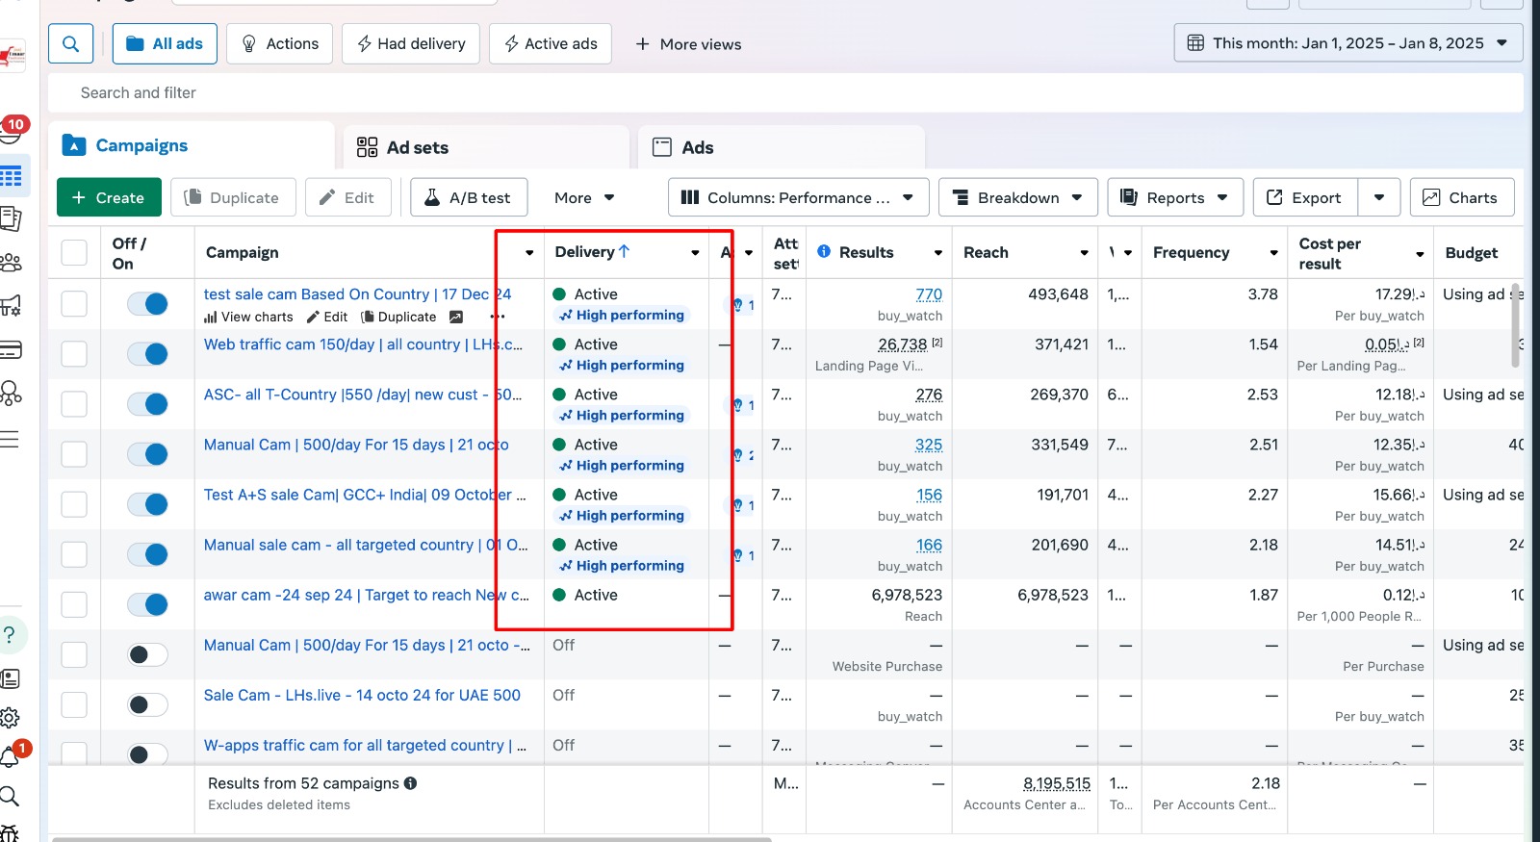Open the Columns: Performance dropdown

[798, 197]
